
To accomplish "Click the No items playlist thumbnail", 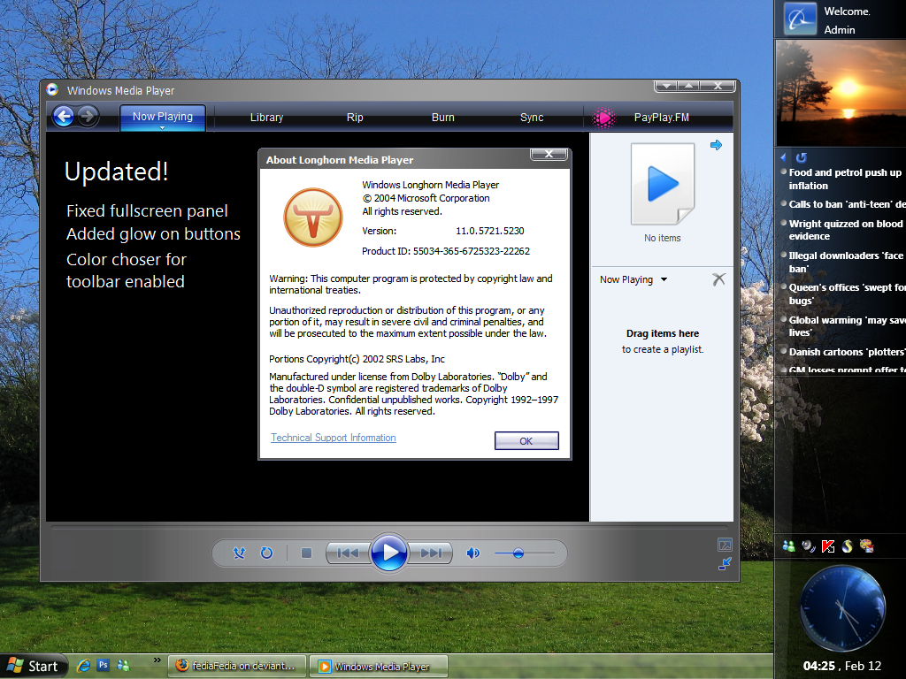I will (x=662, y=184).
